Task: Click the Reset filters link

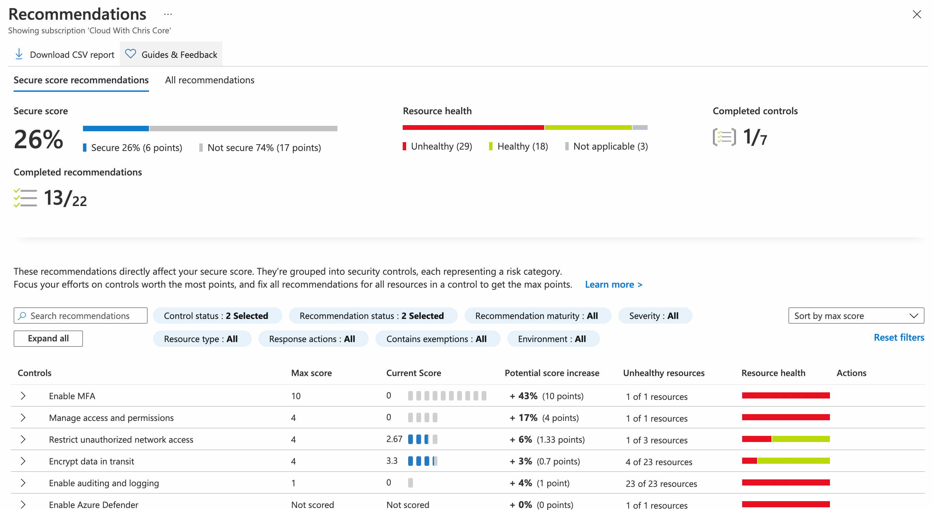Action: pyautogui.click(x=899, y=338)
